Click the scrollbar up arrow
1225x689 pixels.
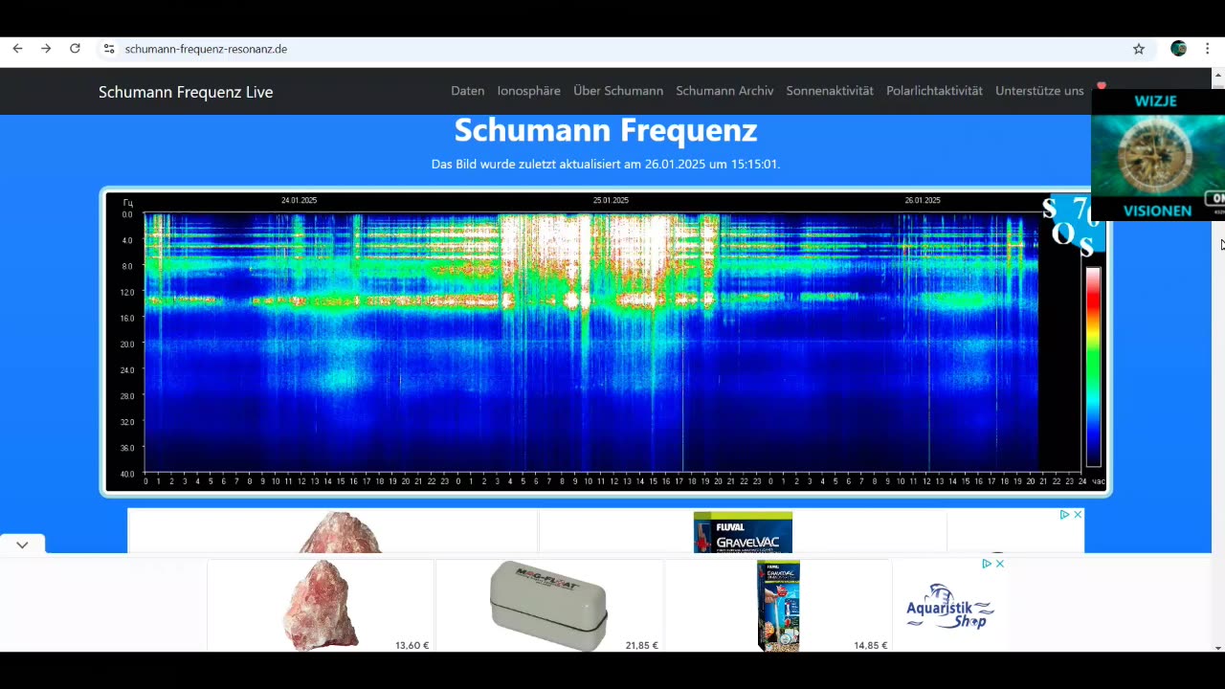tap(1218, 75)
